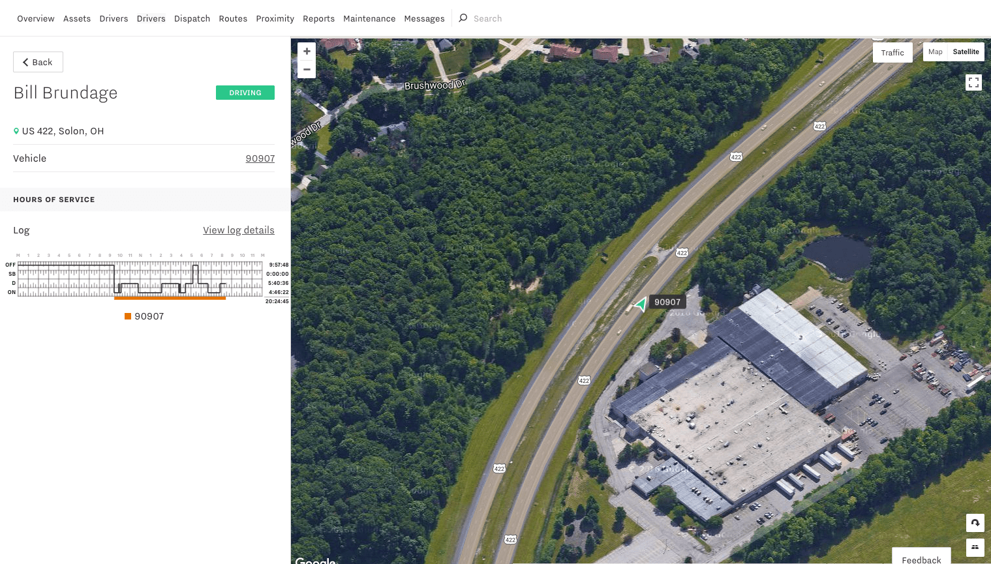Go back using the Back button
Viewport: 991px width, 564px height.
point(38,62)
